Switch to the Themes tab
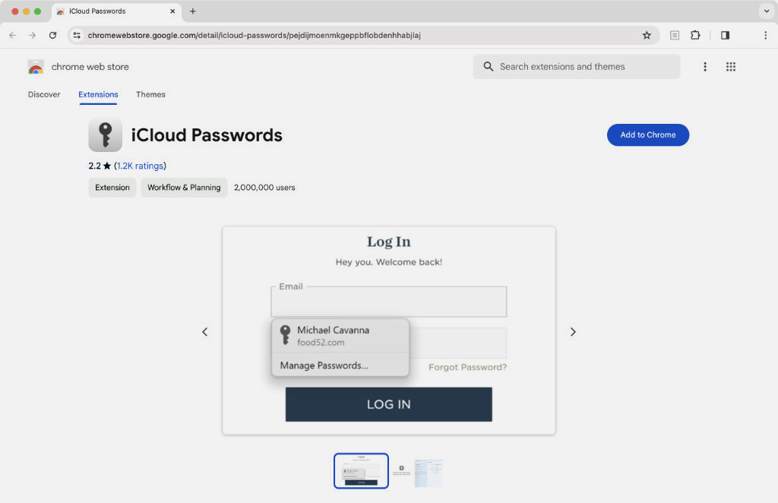778x503 pixels. click(150, 94)
